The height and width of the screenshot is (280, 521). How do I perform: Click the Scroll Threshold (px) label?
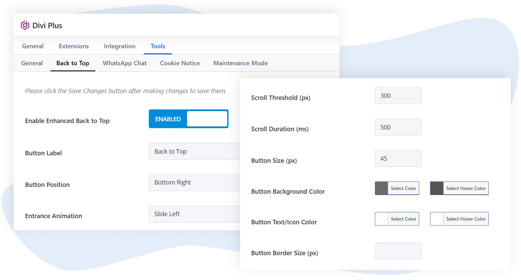[x=281, y=98]
